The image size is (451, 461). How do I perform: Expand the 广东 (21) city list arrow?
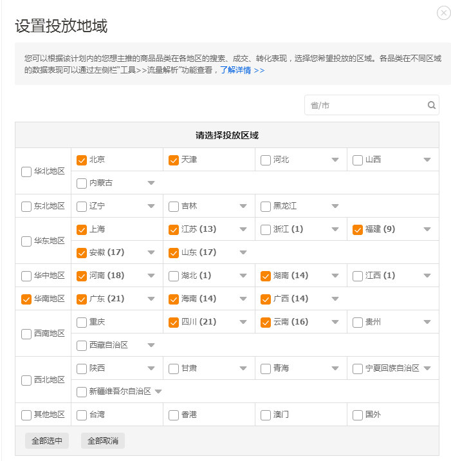[151, 299]
